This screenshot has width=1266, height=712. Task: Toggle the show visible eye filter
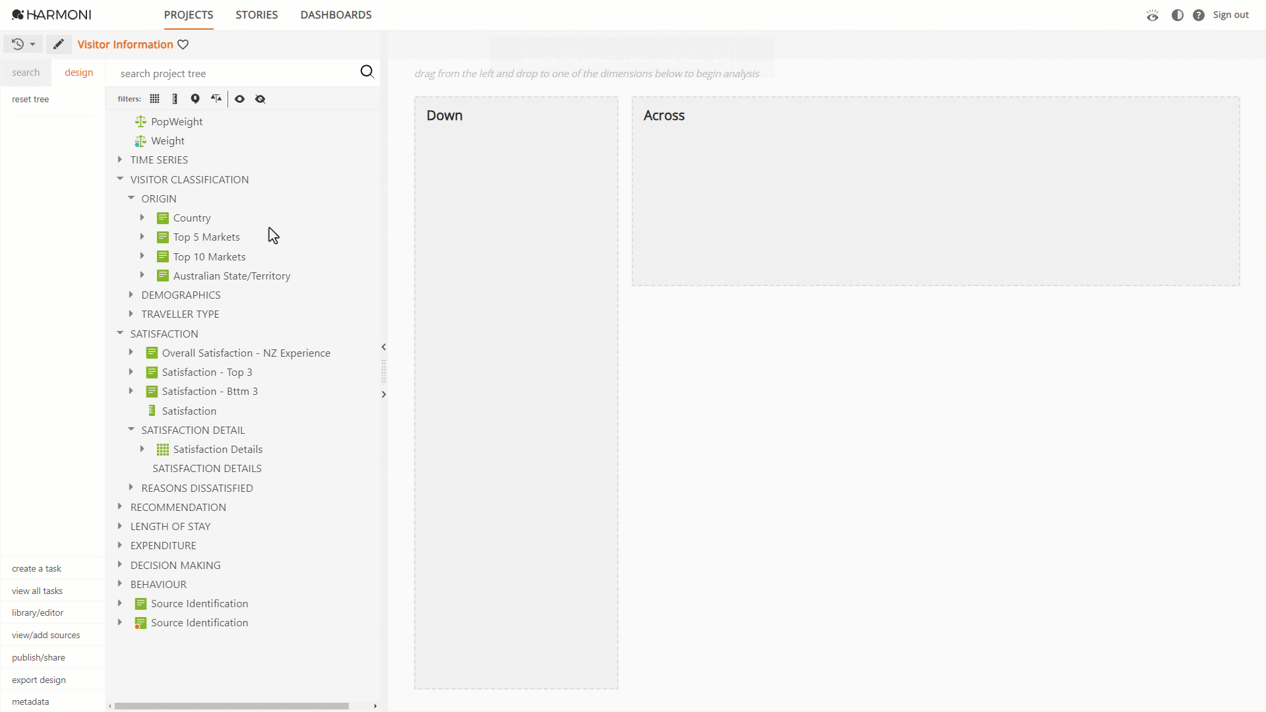240,99
